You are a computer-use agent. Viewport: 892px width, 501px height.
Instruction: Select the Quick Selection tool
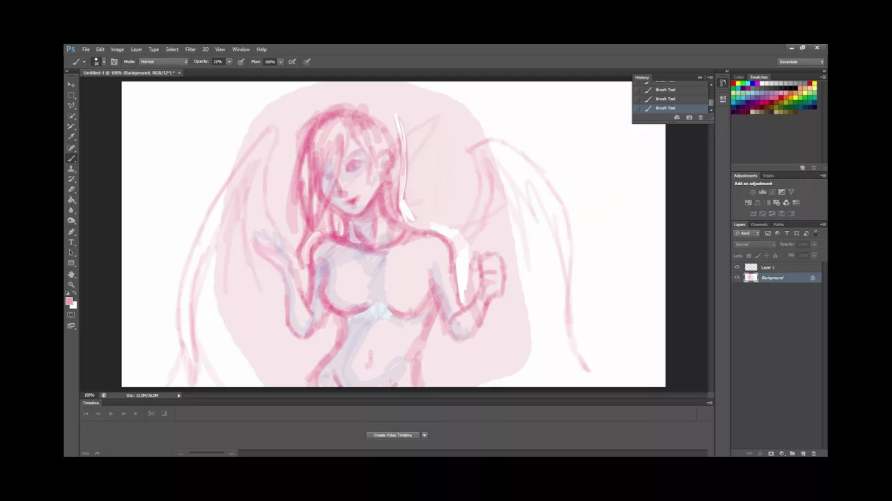(x=71, y=116)
